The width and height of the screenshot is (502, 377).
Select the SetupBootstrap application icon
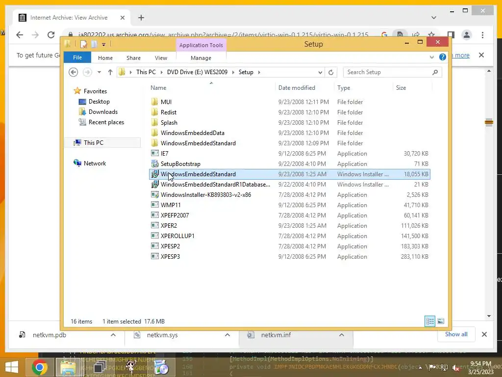[154, 164]
